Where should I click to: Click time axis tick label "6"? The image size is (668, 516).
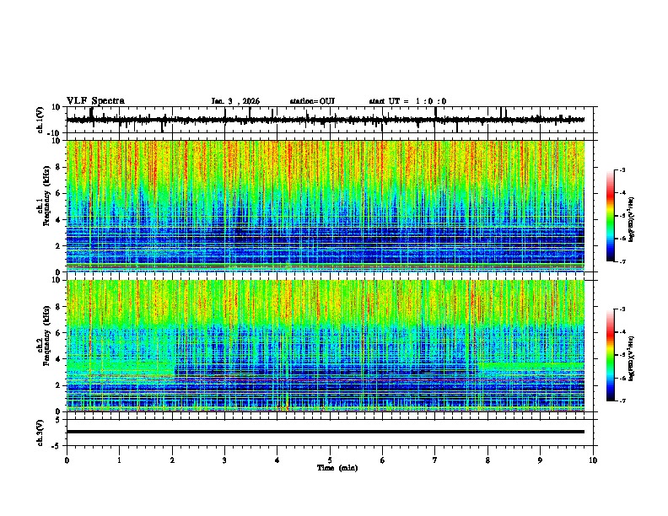(383, 460)
